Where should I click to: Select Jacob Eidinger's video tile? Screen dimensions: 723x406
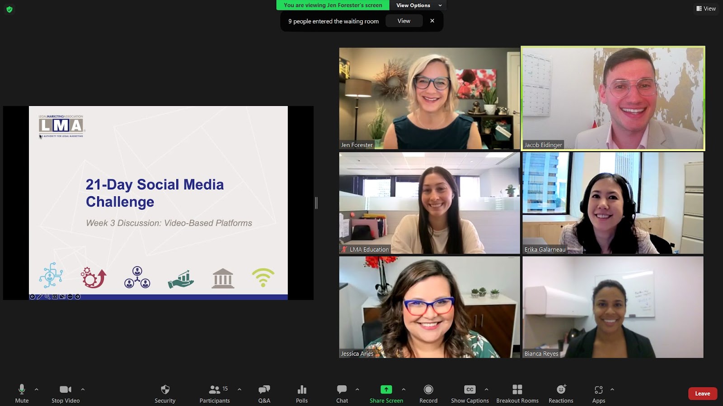[x=613, y=98]
